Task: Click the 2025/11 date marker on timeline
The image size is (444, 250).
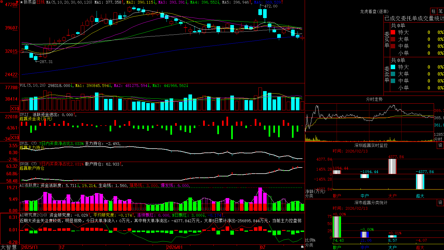Action: (30, 247)
